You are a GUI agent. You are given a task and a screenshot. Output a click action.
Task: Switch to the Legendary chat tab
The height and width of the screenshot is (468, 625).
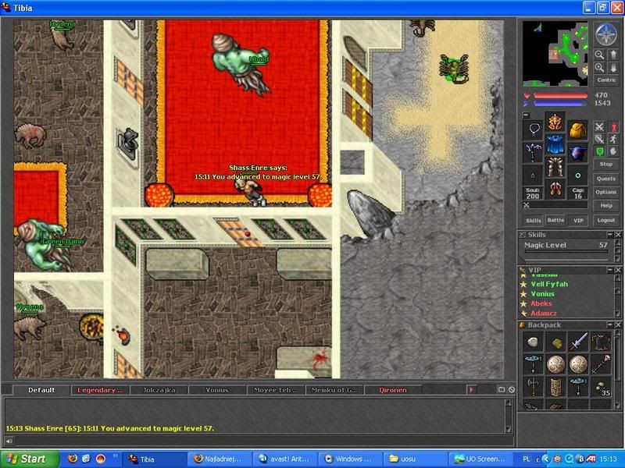[x=100, y=390]
